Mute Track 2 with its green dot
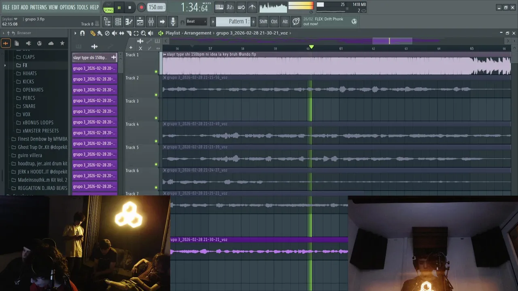The height and width of the screenshot is (291, 518). (156, 95)
